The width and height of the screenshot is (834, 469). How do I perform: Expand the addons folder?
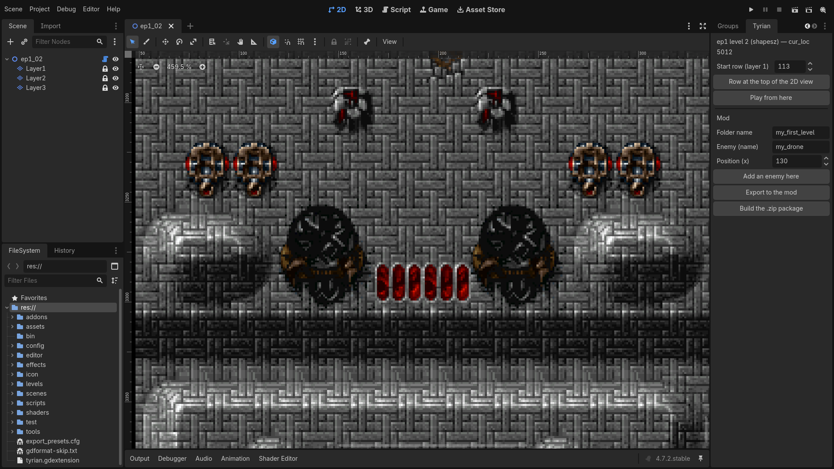(x=12, y=317)
